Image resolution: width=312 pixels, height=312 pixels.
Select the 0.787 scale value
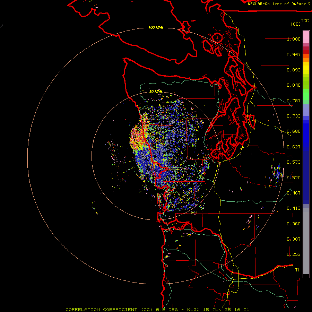coord(294,101)
